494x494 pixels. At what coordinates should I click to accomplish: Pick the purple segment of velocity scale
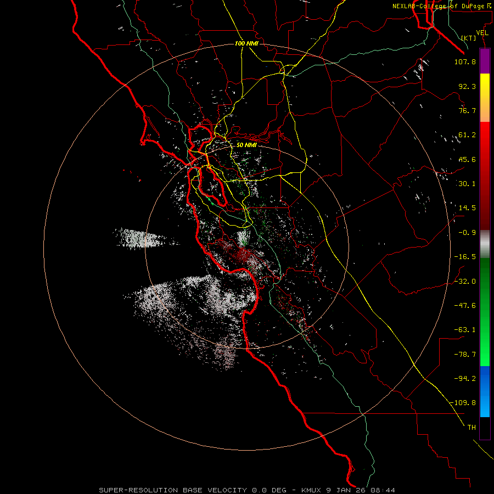(x=485, y=61)
